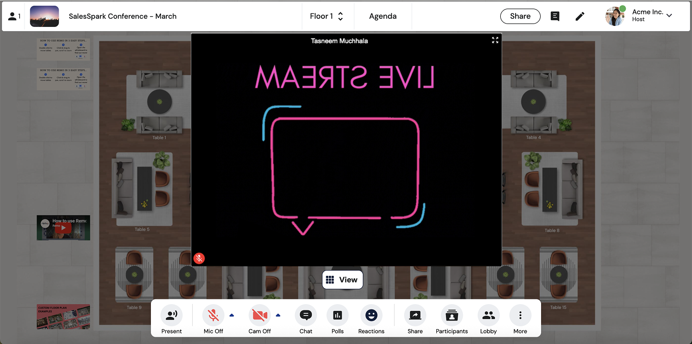Open the Participants list

point(452,316)
